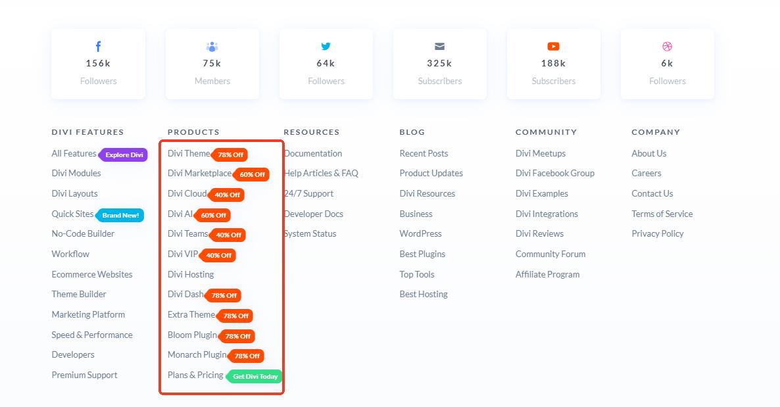Visit the Divi Facebook Group link

[x=554, y=174]
